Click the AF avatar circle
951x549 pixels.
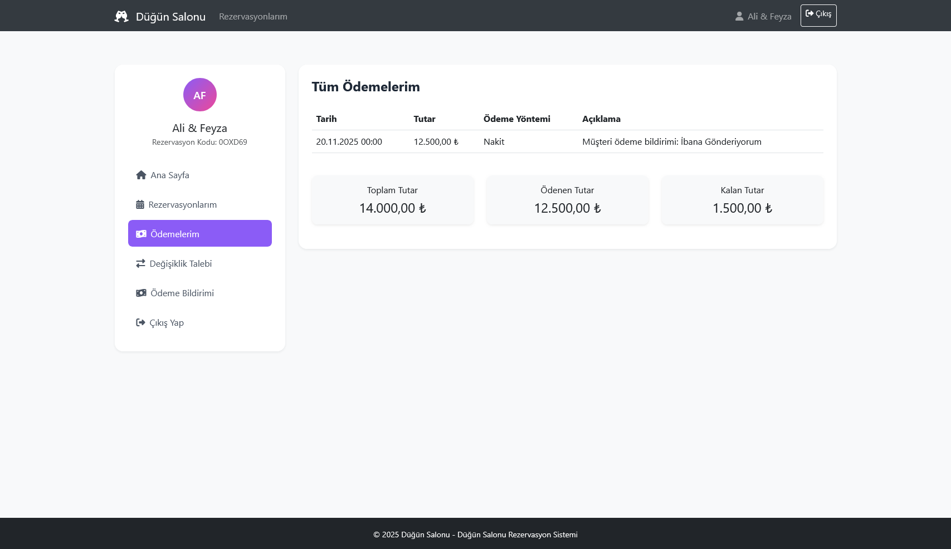(199, 95)
